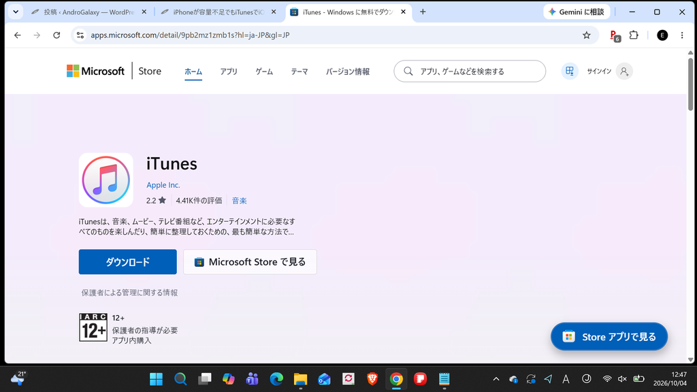Screen dimensions: 697x392
Task: Click the Gemini に相談 button
Action: click(x=577, y=12)
